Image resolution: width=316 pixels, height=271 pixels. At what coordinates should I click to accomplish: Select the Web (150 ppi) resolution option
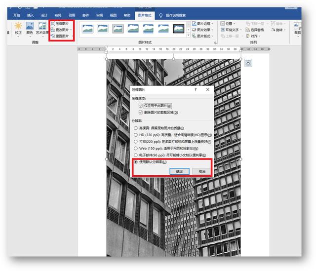point(136,148)
